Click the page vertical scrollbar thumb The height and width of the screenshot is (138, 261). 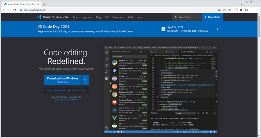(259, 26)
